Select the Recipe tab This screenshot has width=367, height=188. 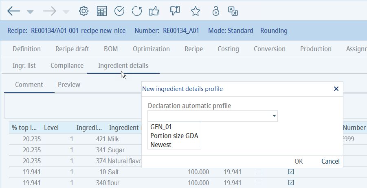pos(193,49)
